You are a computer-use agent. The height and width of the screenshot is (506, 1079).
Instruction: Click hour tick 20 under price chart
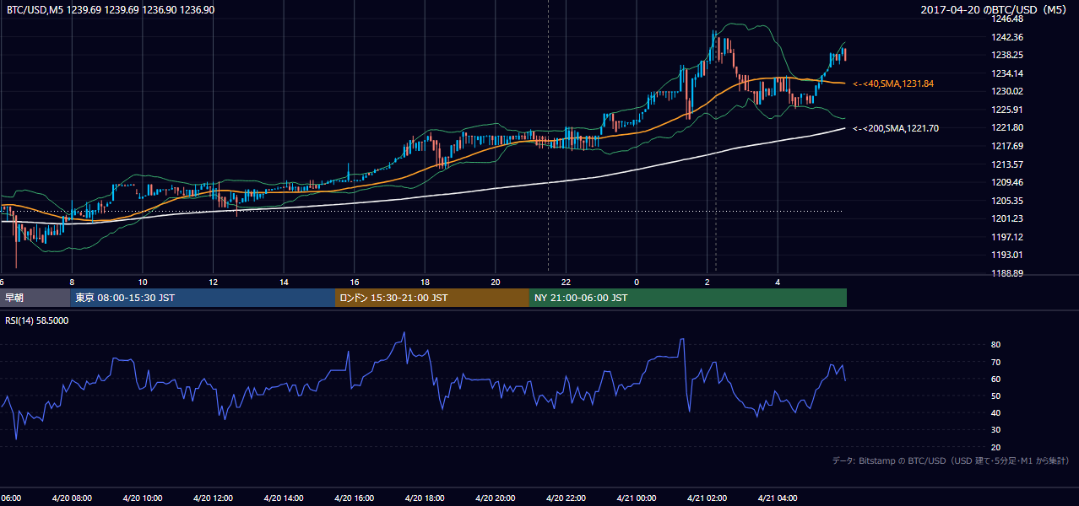coord(496,282)
